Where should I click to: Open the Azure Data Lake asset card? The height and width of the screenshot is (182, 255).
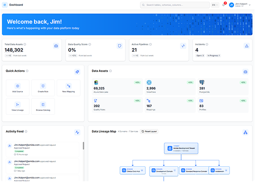pos(117,87)
